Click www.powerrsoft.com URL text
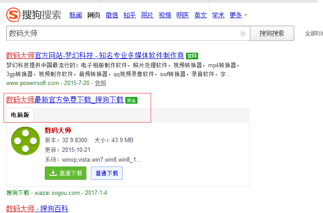The width and height of the screenshot is (323, 213). click(32, 83)
